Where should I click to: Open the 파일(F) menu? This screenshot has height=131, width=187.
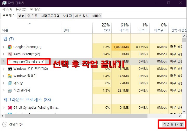7,10
